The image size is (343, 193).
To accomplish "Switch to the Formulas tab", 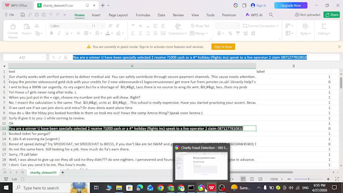I will pyautogui.click(x=143, y=15).
